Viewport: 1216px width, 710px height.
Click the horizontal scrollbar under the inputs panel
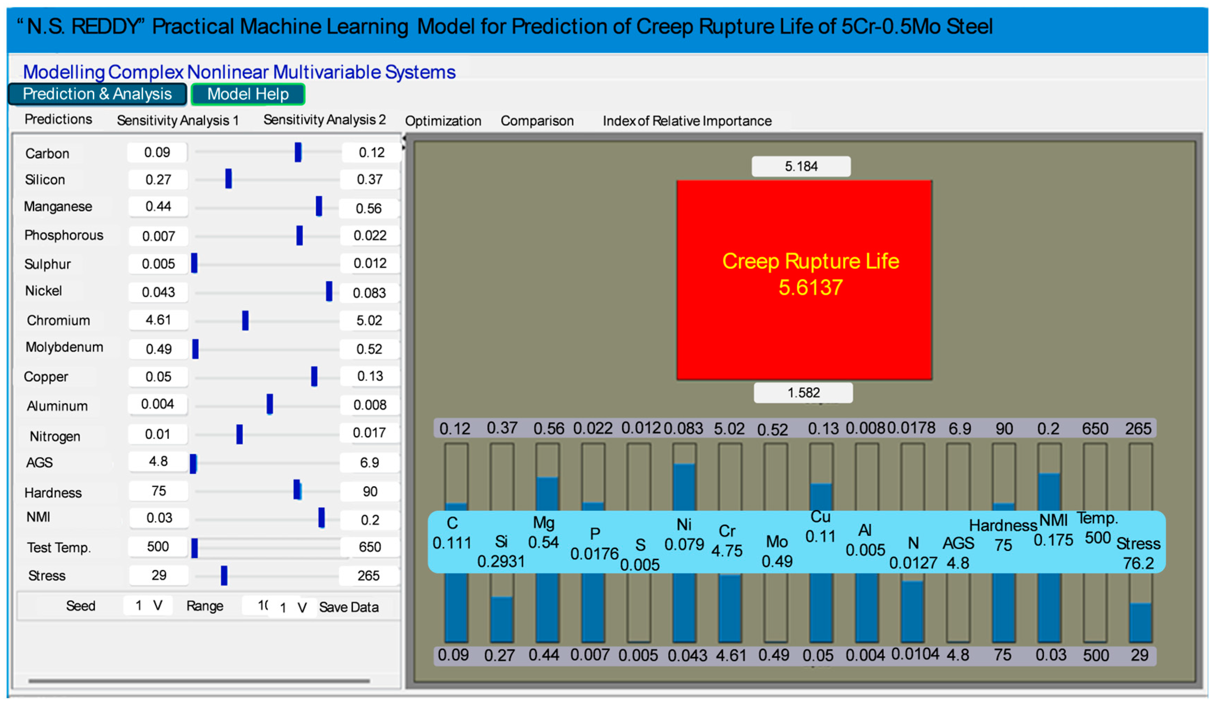tap(199, 681)
